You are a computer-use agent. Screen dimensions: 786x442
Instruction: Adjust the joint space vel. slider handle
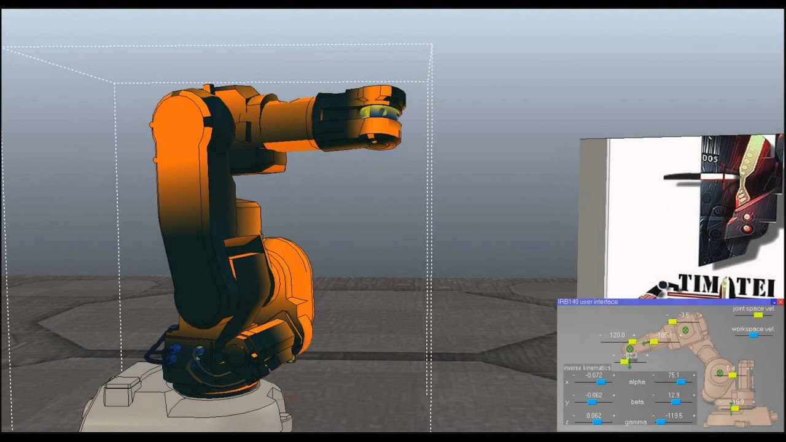[x=758, y=315]
